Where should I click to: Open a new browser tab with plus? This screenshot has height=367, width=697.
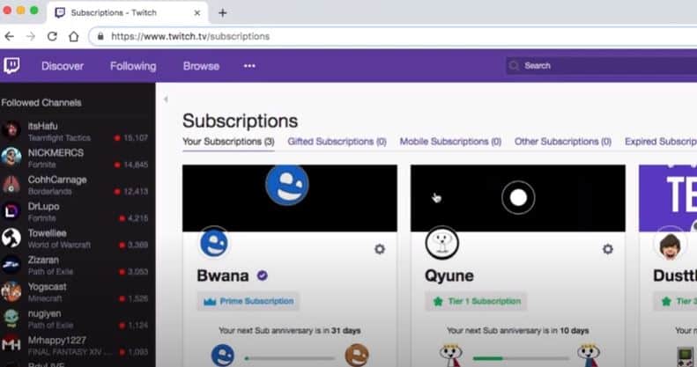tap(223, 13)
